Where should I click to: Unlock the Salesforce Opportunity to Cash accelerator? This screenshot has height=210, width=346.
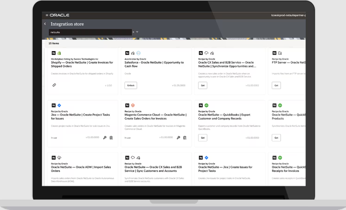[131, 85]
